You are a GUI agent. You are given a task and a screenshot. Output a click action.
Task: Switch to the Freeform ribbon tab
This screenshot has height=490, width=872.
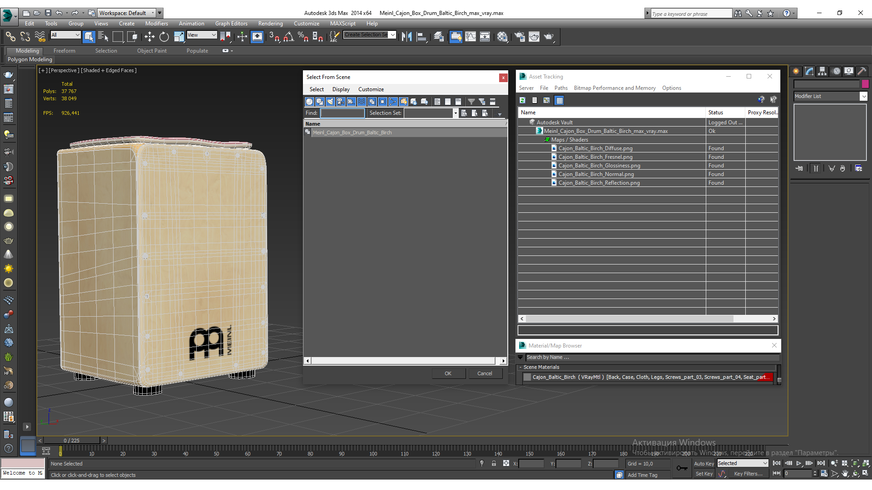pos(64,51)
